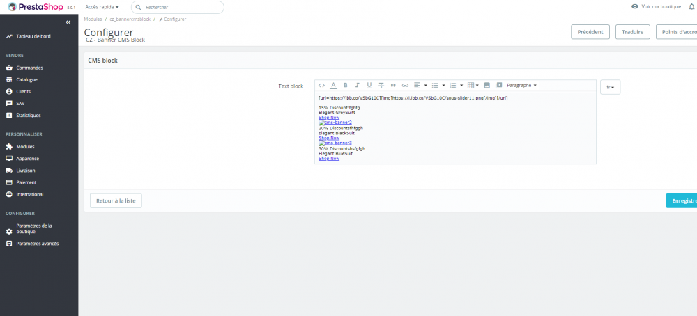Click the Catalogue store icon
The height and width of the screenshot is (316, 697).
point(9,80)
